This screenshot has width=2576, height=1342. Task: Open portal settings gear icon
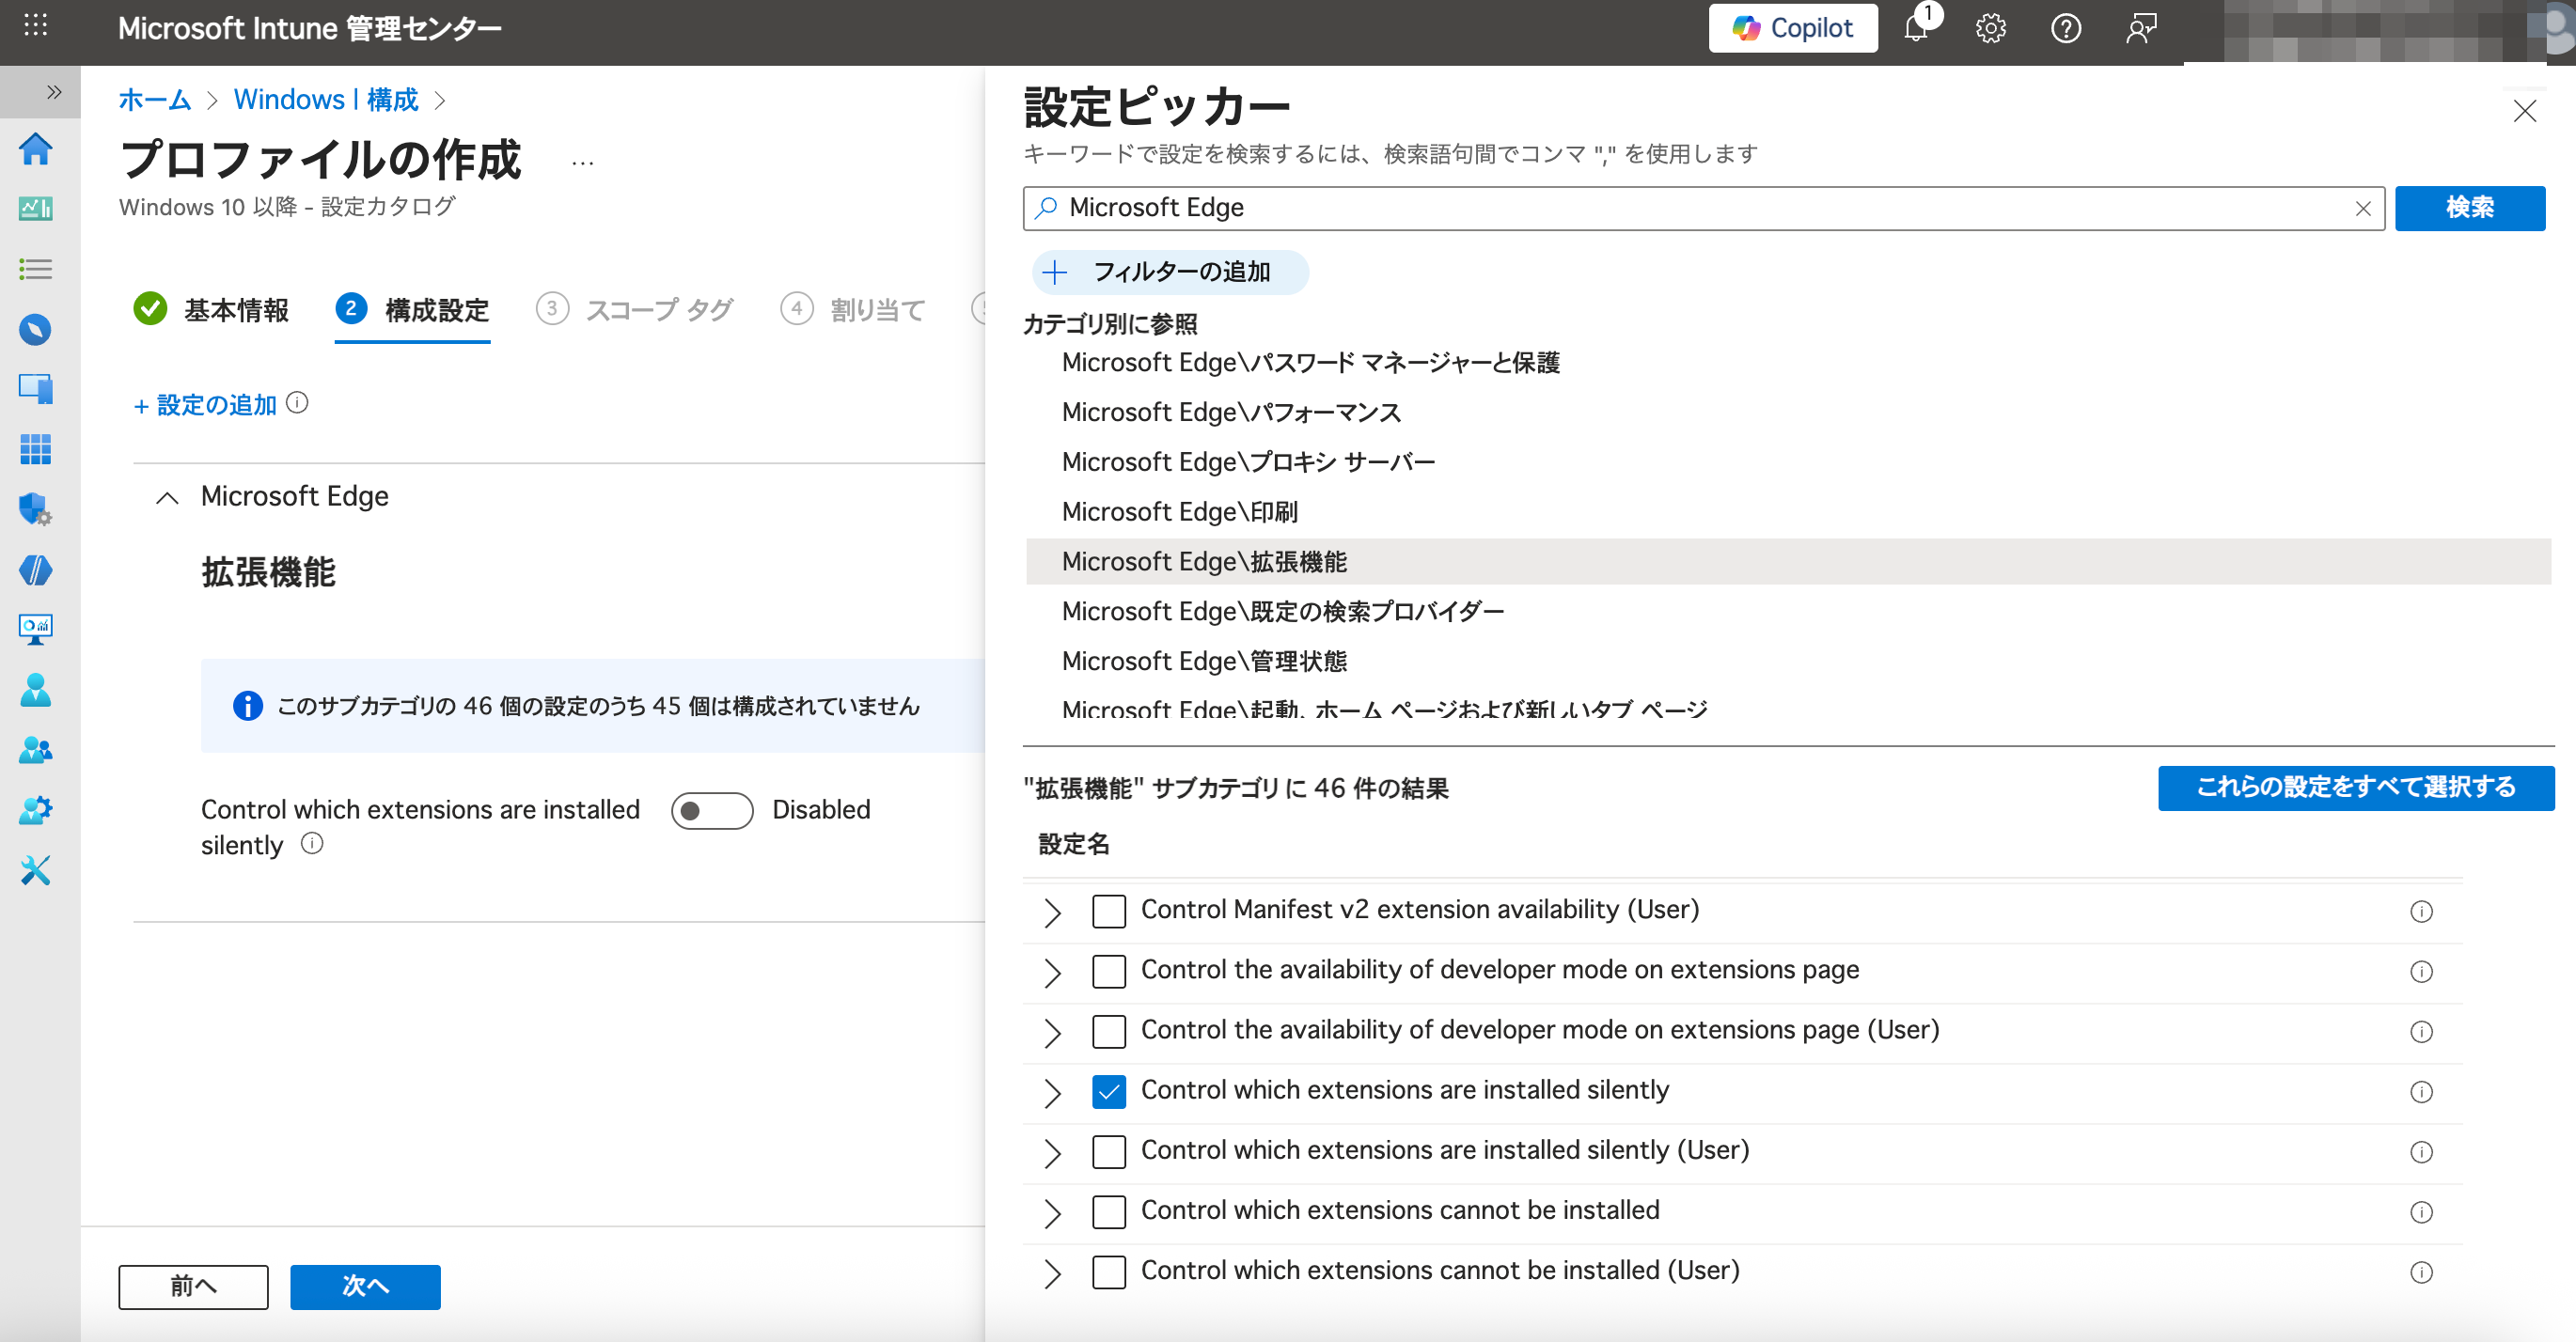coord(1990,29)
